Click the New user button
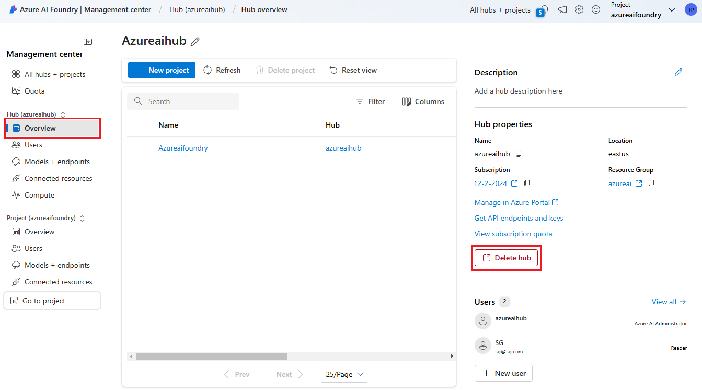Screen dimensions: 702x390 (503, 373)
